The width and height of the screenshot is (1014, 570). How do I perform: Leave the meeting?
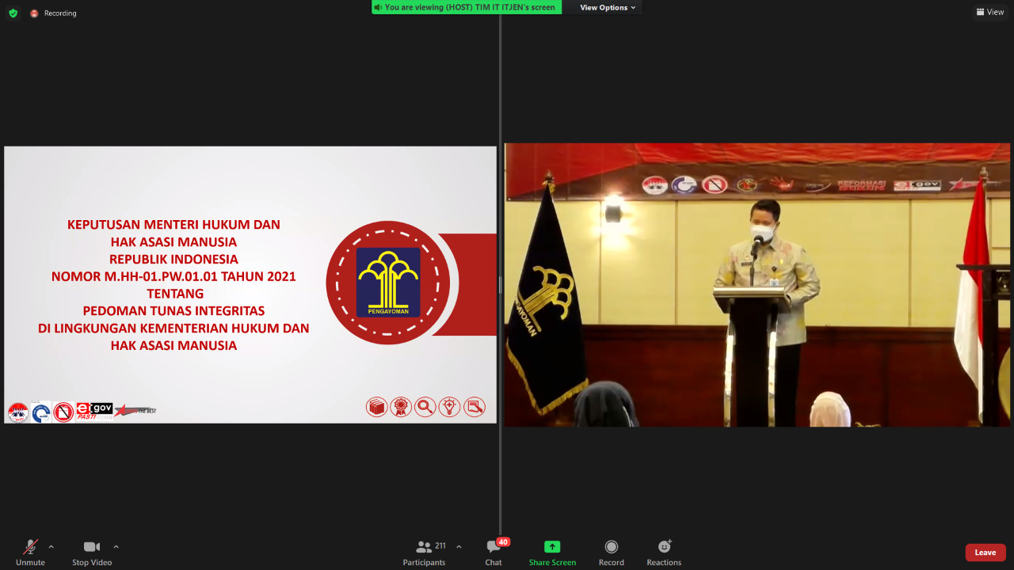coord(985,553)
